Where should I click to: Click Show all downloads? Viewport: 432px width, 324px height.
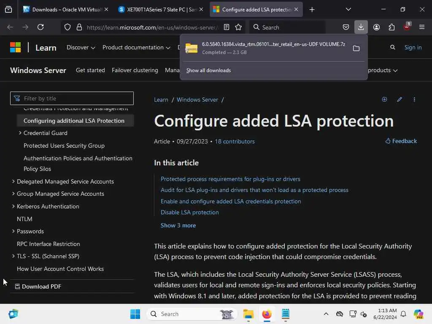208,70
